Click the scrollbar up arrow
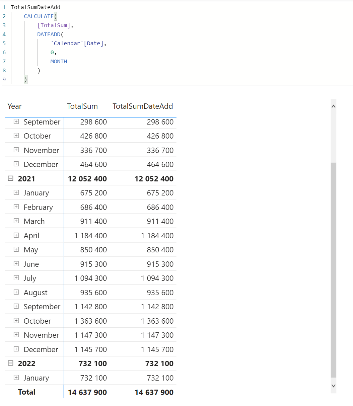Image resolution: width=353 pixels, height=406 pixels. [333, 106]
